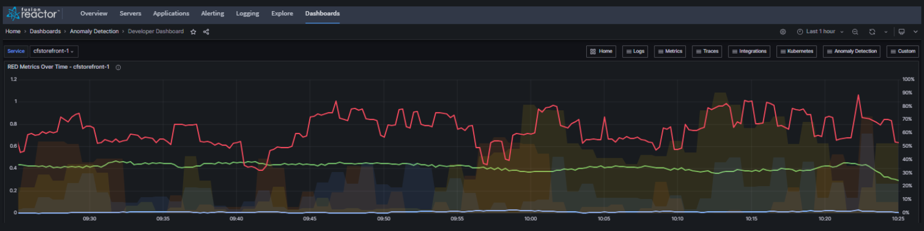Open the Servers menu

130,13
